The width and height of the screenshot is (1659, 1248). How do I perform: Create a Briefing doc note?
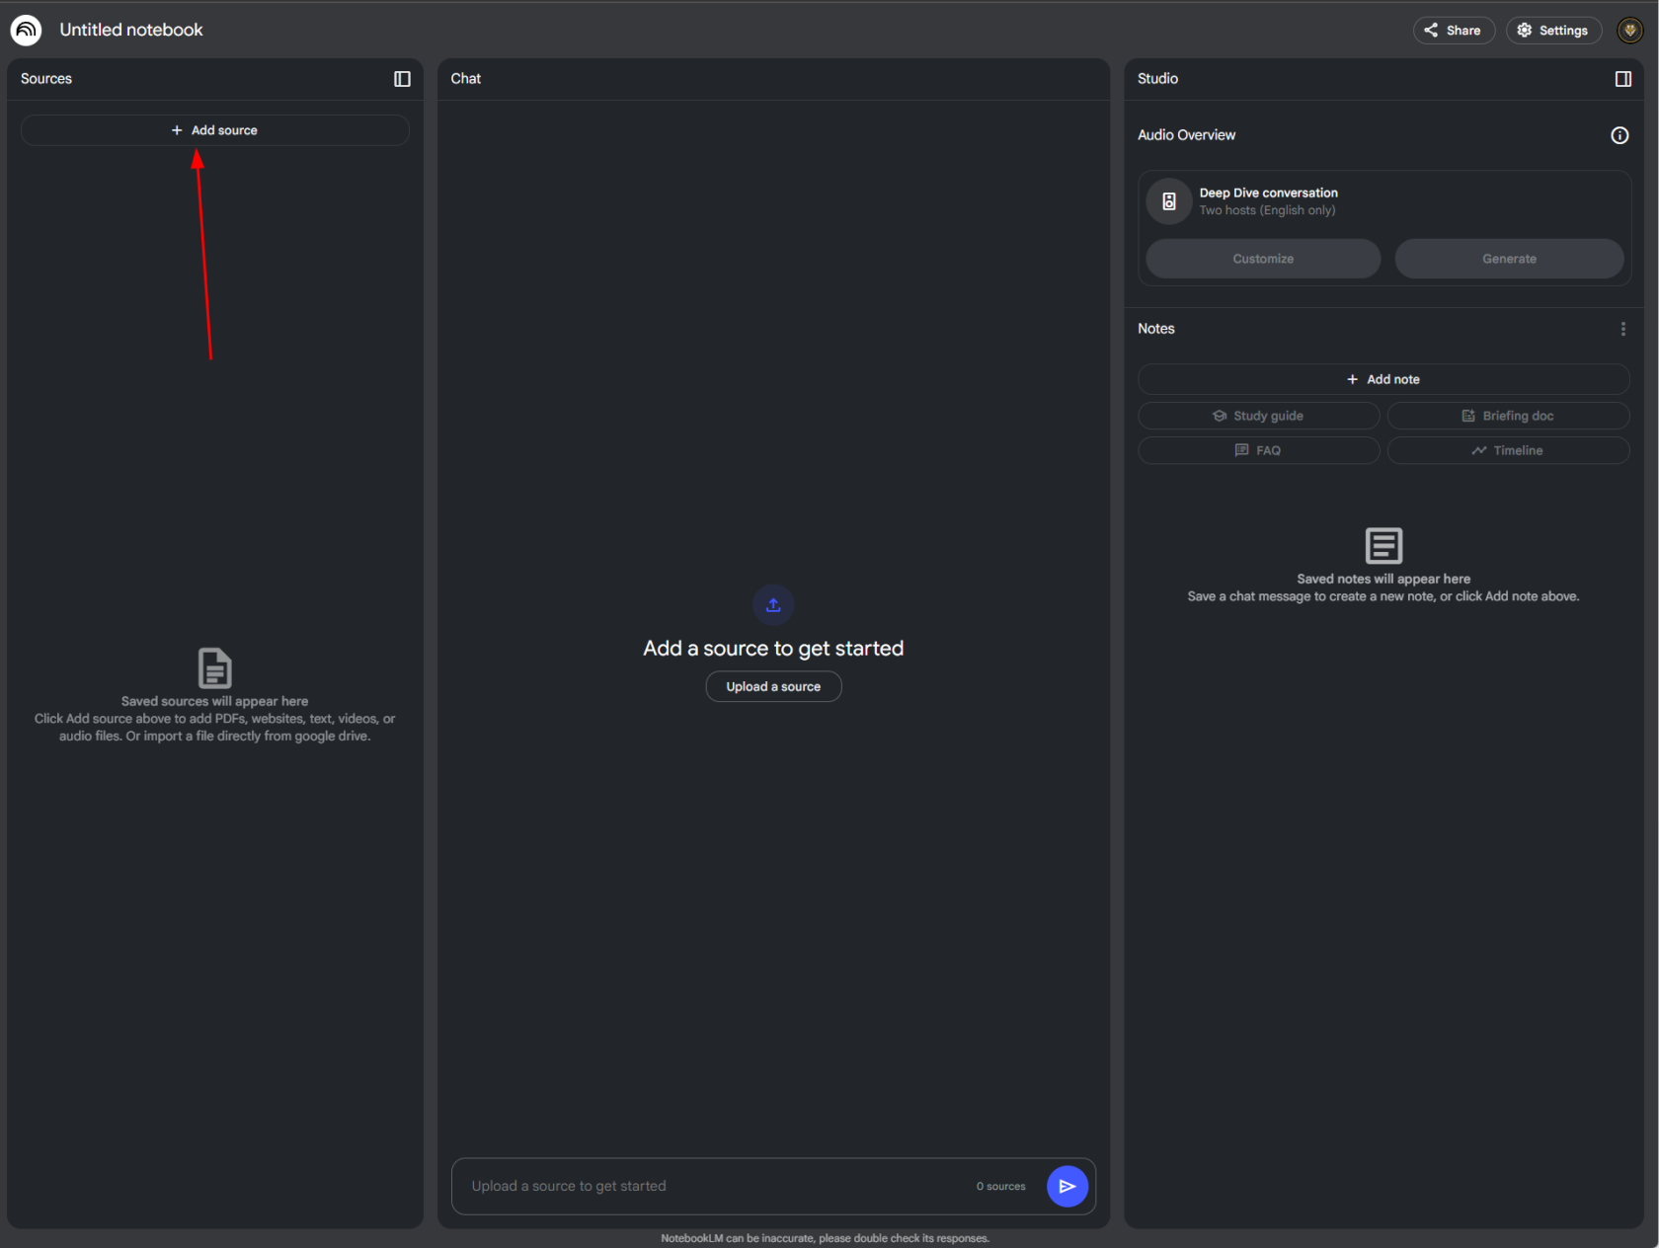pos(1508,416)
